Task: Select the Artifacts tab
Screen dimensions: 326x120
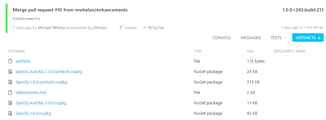Action: (308, 37)
